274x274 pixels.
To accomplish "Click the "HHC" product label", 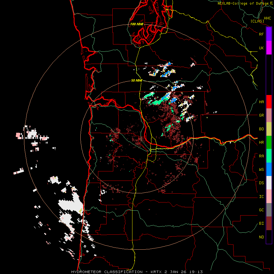I will coord(268,18).
